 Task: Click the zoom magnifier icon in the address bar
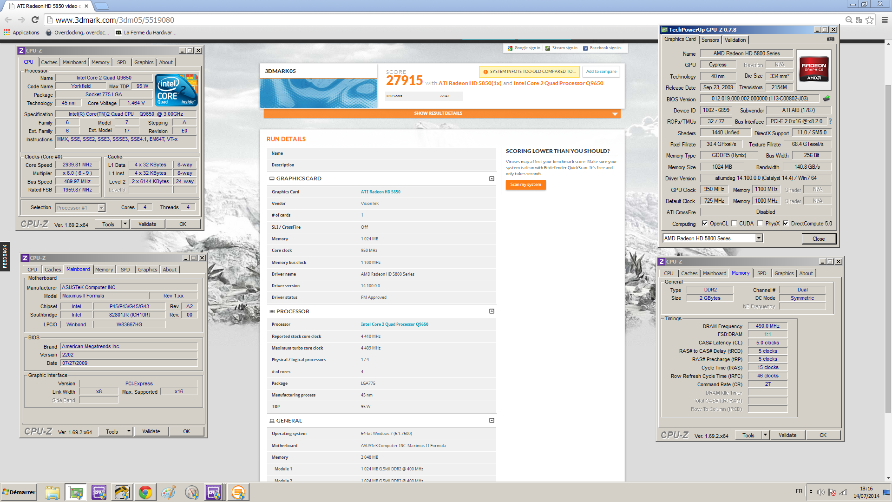849,20
